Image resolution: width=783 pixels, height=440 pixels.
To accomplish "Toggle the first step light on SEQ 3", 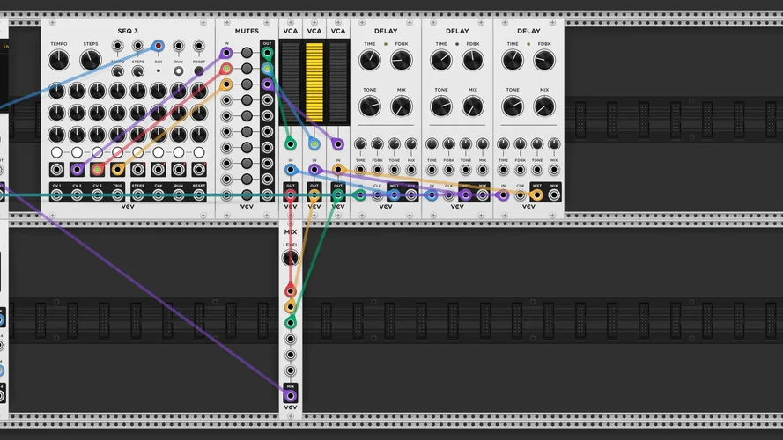I will [56, 152].
